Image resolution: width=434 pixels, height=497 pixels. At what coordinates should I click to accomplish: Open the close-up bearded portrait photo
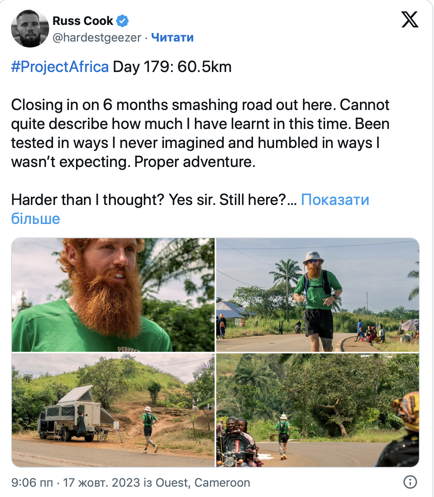[113, 295]
